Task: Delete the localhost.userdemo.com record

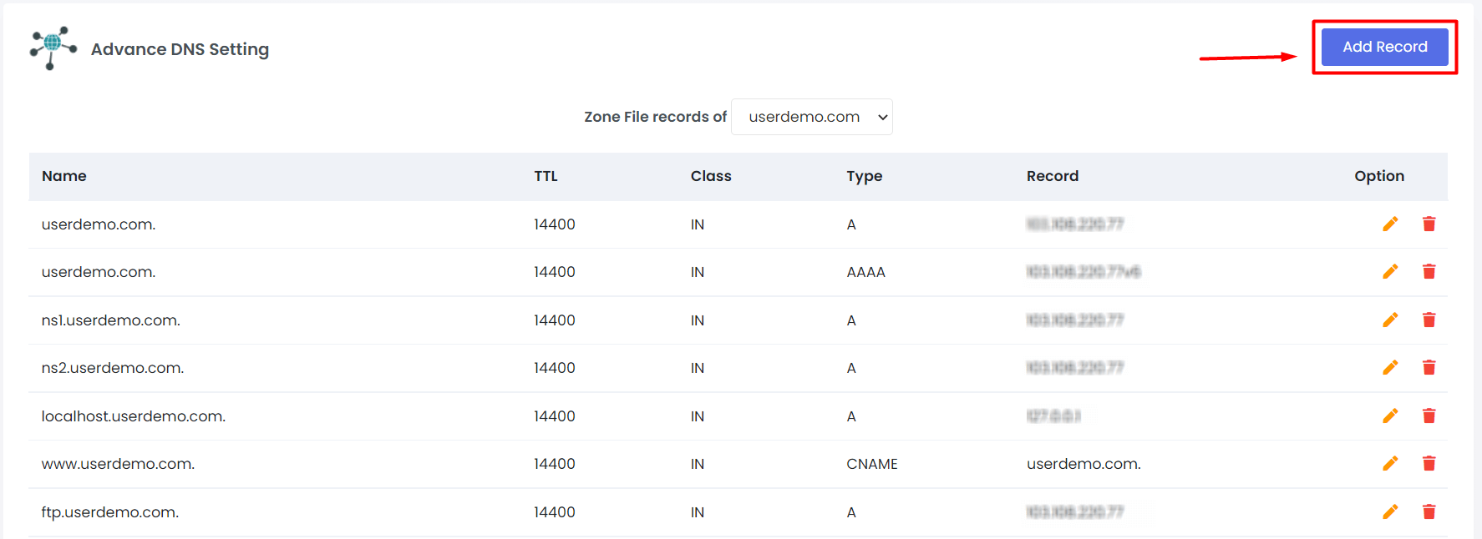Action: pos(1429,416)
